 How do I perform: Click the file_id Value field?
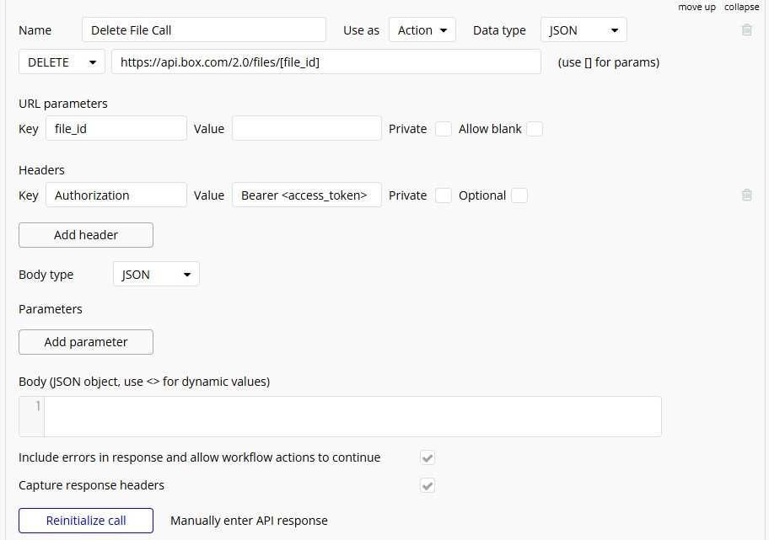click(307, 128)
